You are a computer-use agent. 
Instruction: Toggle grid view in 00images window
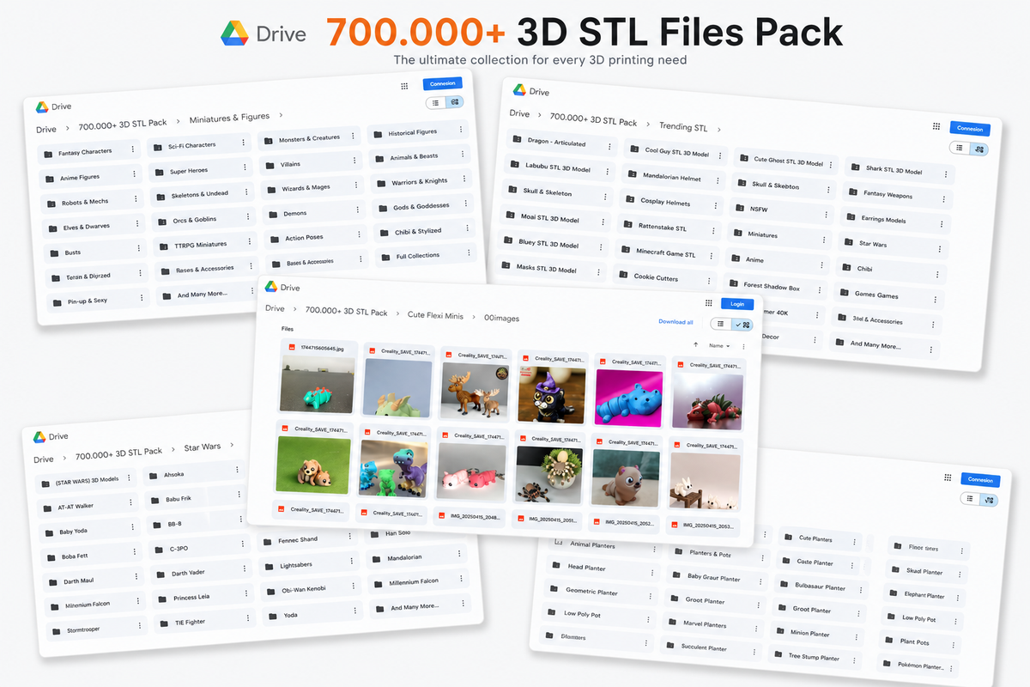(742, 325)
